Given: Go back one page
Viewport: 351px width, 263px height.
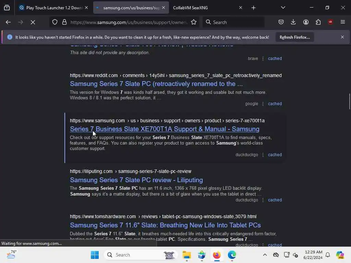Looking at the screenshot, I should click(8, 22).
